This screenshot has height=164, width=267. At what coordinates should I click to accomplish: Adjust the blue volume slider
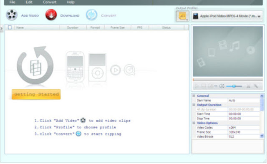pos(234,86)
